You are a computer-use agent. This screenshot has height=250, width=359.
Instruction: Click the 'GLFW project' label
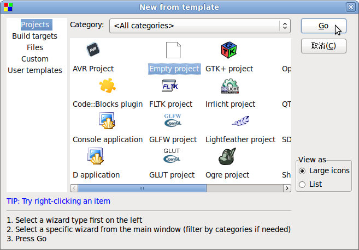click(173, 139)
